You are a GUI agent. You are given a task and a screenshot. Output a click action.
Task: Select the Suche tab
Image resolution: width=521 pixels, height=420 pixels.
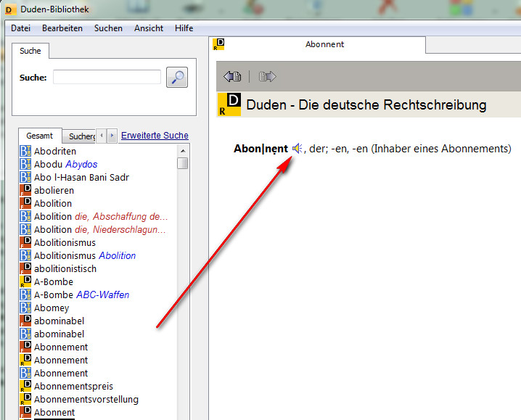(x=30, y=51)
